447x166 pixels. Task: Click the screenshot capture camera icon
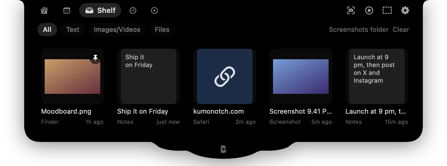click(351, 11)
